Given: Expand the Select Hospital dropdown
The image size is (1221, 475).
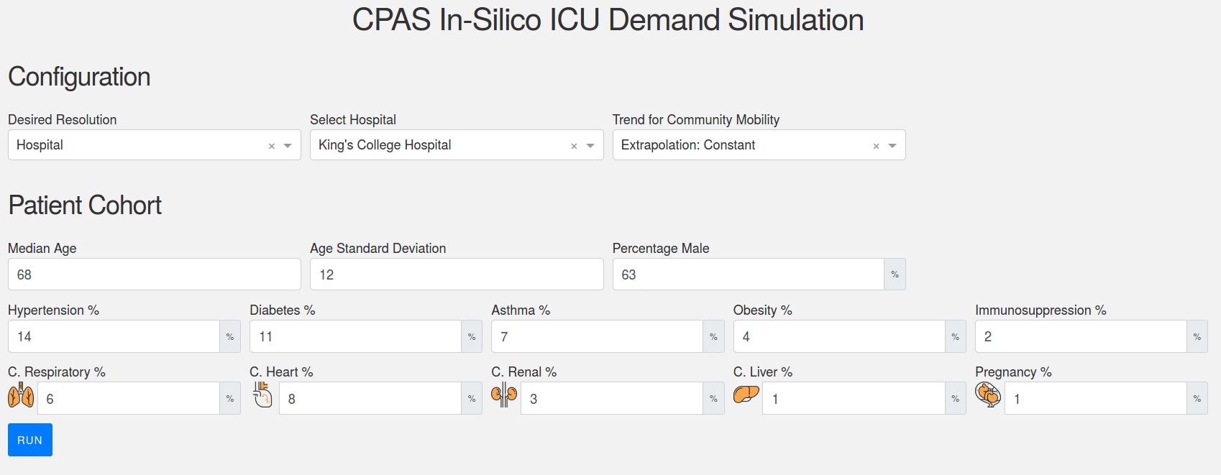Looking at the screenshot, I should click(x=590, y=146).
